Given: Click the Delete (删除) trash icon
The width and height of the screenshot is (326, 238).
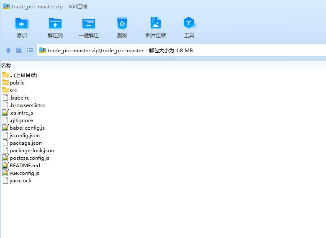Looking at the screenshot, I should [x=122, y=23].
